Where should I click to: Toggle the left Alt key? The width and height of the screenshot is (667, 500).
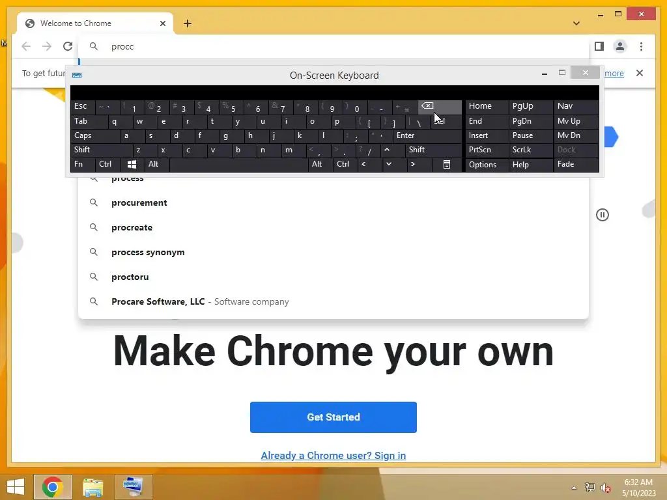tap(157, 164)
